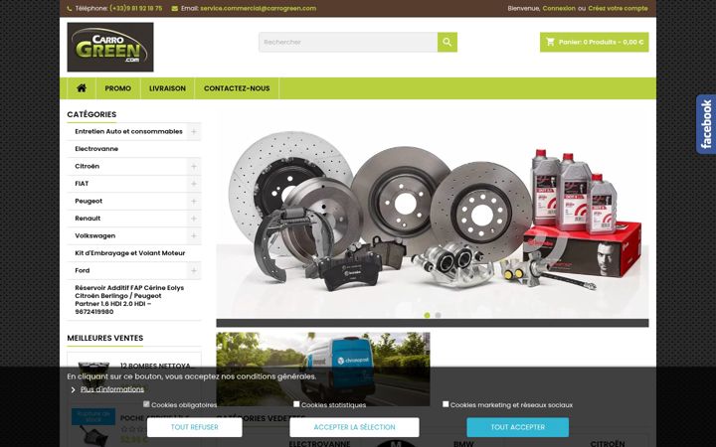Image resolution: width=716 pixels, height=447 pixels.
Task: Open the Citroën category link
Action: tap(88, 167)
